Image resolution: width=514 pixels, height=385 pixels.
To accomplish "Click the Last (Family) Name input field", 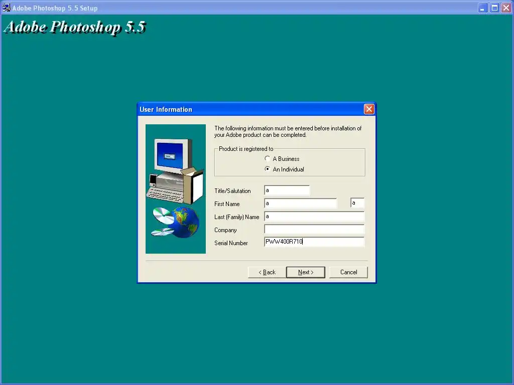I will [x=314, y=217].
